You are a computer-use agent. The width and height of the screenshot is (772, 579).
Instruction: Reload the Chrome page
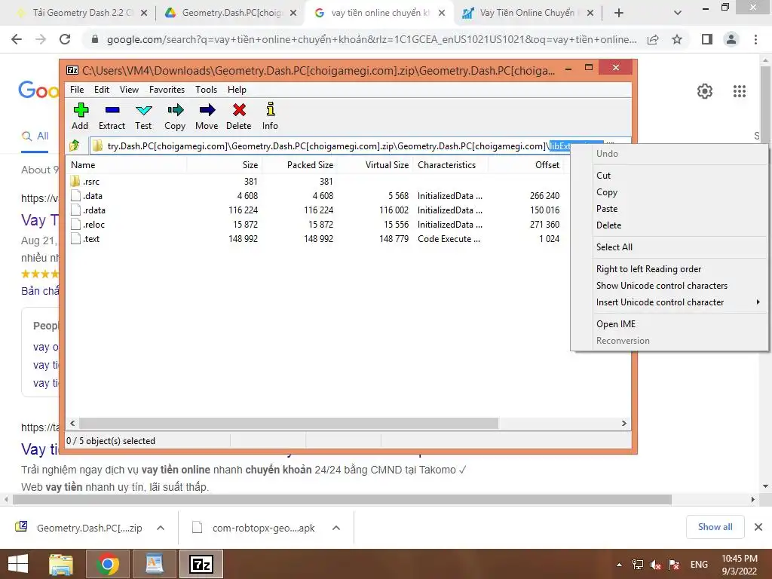65,39
